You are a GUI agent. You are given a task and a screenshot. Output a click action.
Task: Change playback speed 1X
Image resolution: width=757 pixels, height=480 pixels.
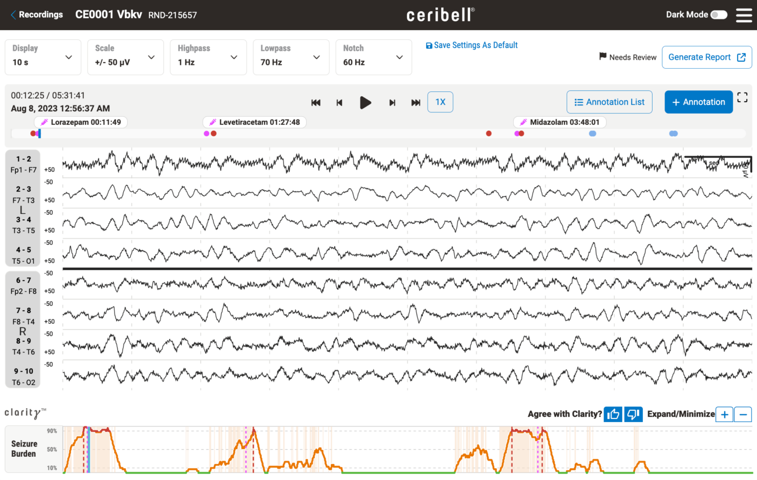tap(440, 102)
